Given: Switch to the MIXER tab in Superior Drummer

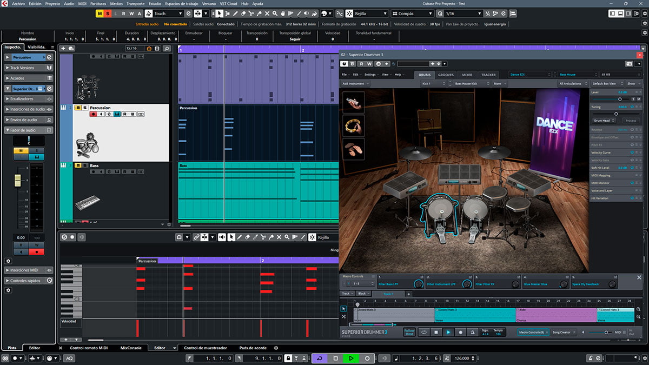Looking at the screenshot, I should coord(467,75).
